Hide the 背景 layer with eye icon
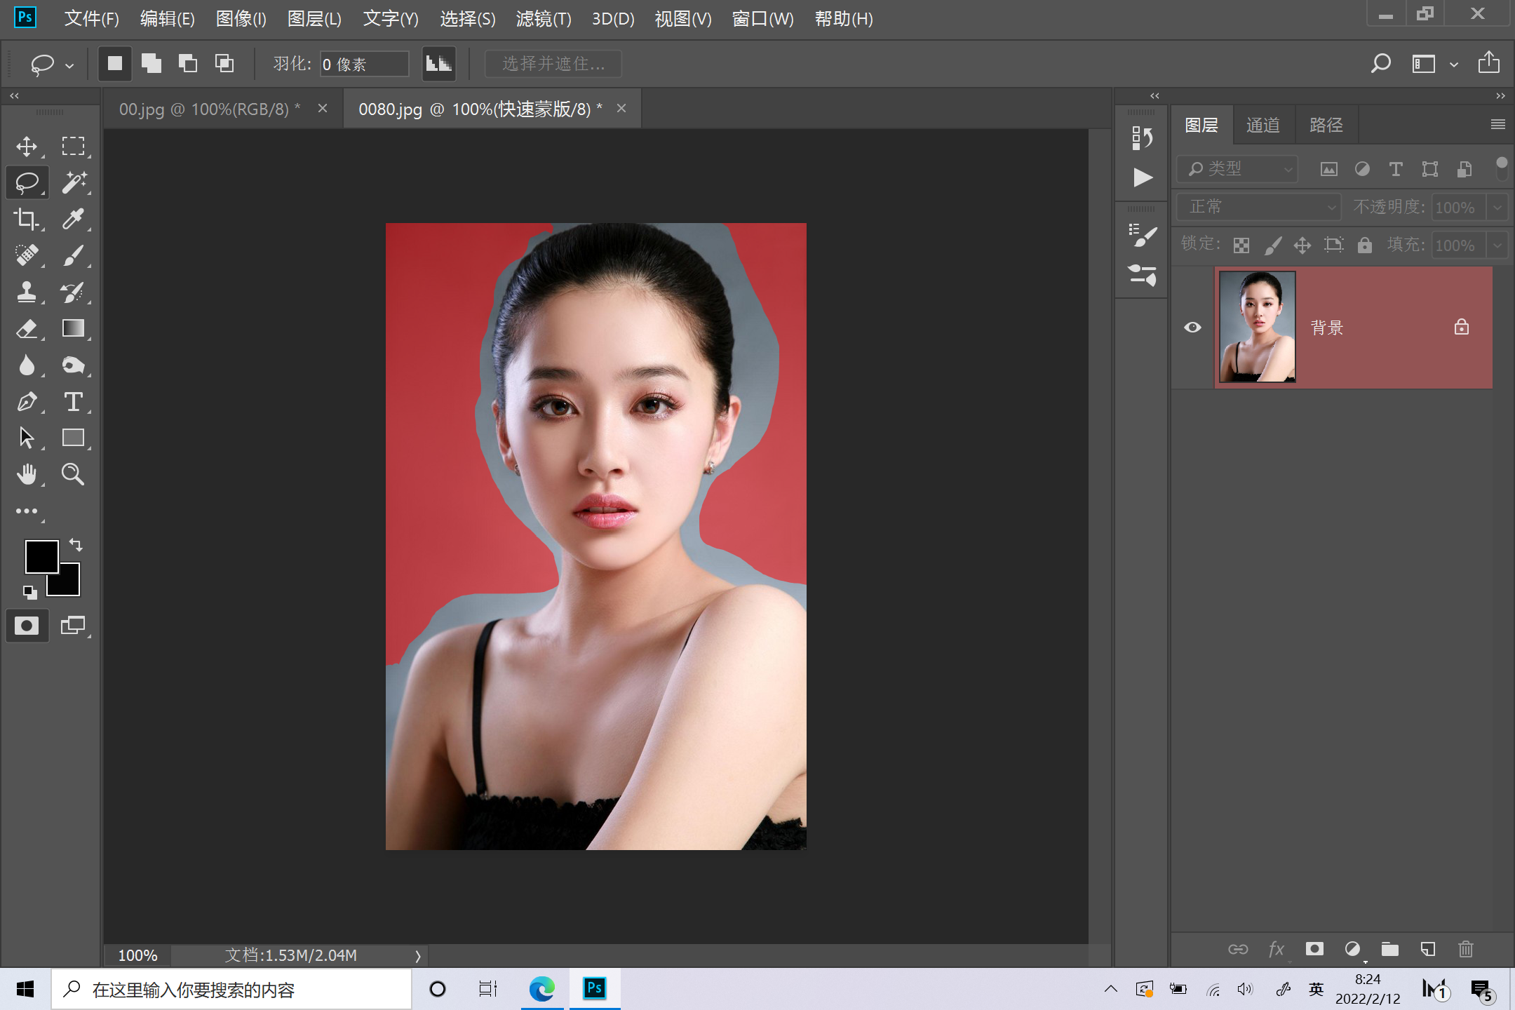The height and width of the screenshot is (1010, 1515). [x=1192, y=328]
